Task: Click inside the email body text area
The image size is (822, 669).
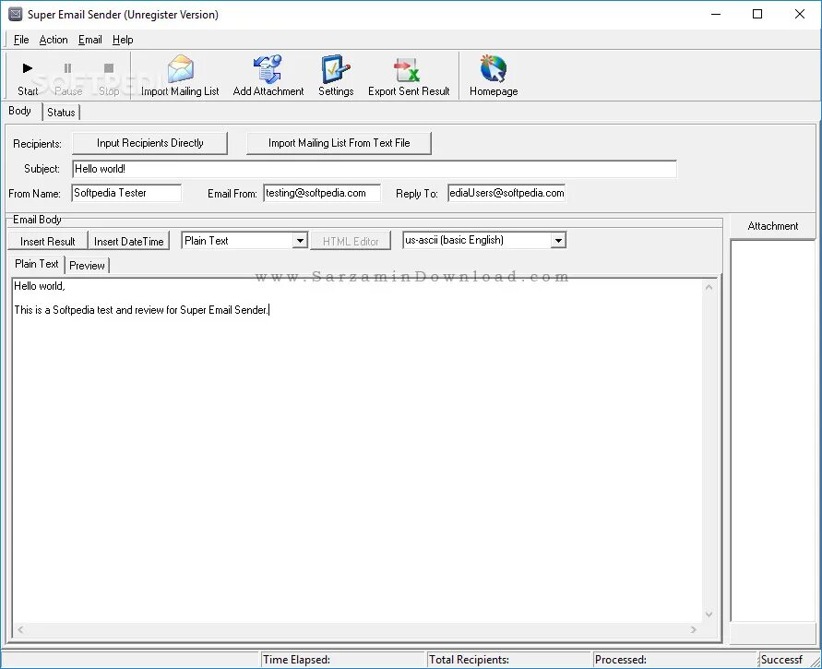Action: (x=356, y=451)
